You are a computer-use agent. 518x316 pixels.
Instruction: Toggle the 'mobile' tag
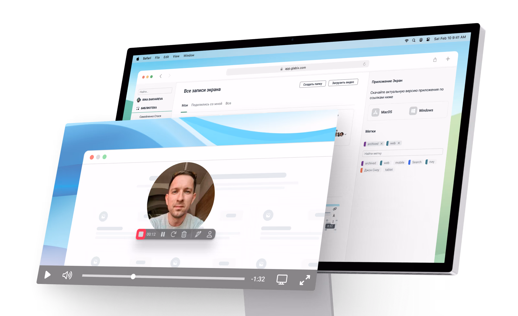point(400,163)
